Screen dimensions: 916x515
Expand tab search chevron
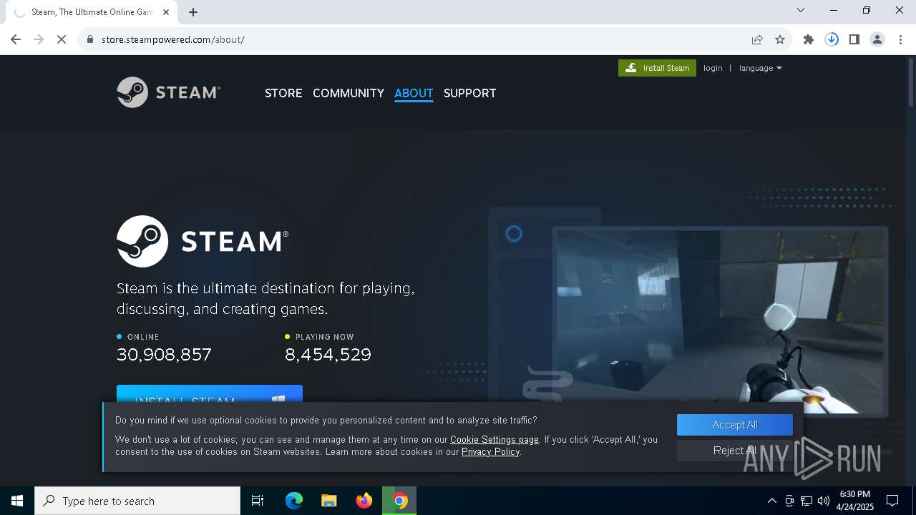(801, 10)
